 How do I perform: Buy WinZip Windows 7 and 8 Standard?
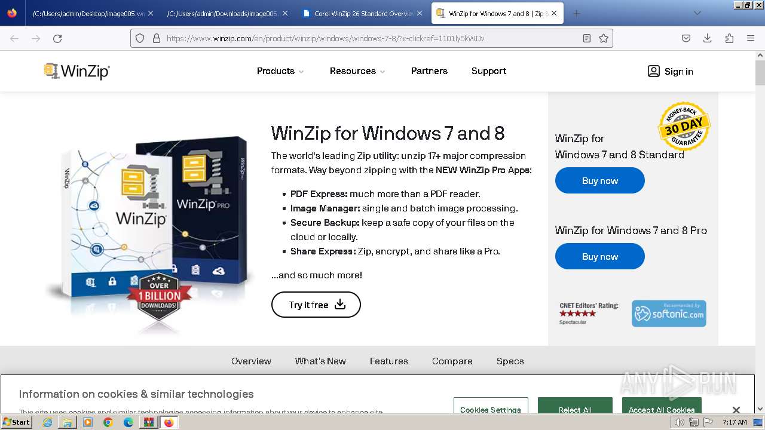pos(600,180)
